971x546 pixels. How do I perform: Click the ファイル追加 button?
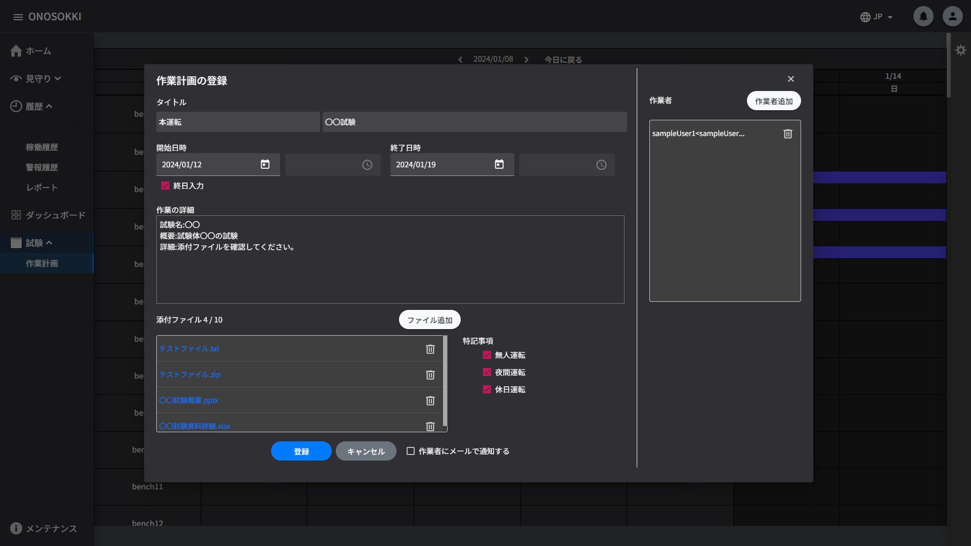429,320
